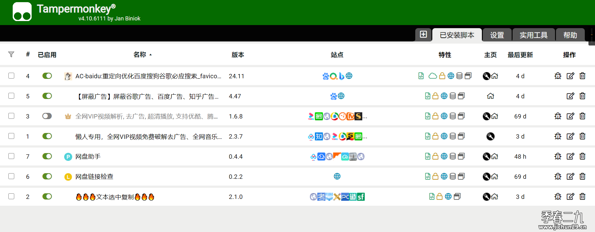The width and height of the screenshot is (595, 232).
Task: Delete the 网盘助手 script
Action: coord(583,156)
